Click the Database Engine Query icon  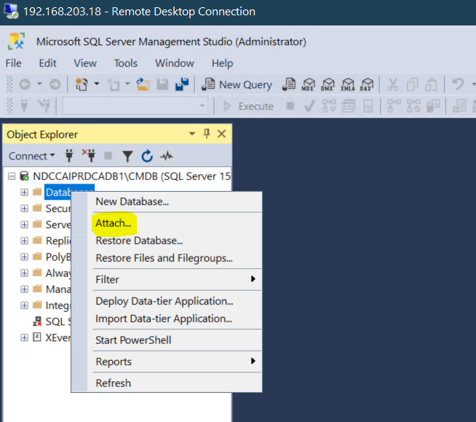click(x=289, y=85)
